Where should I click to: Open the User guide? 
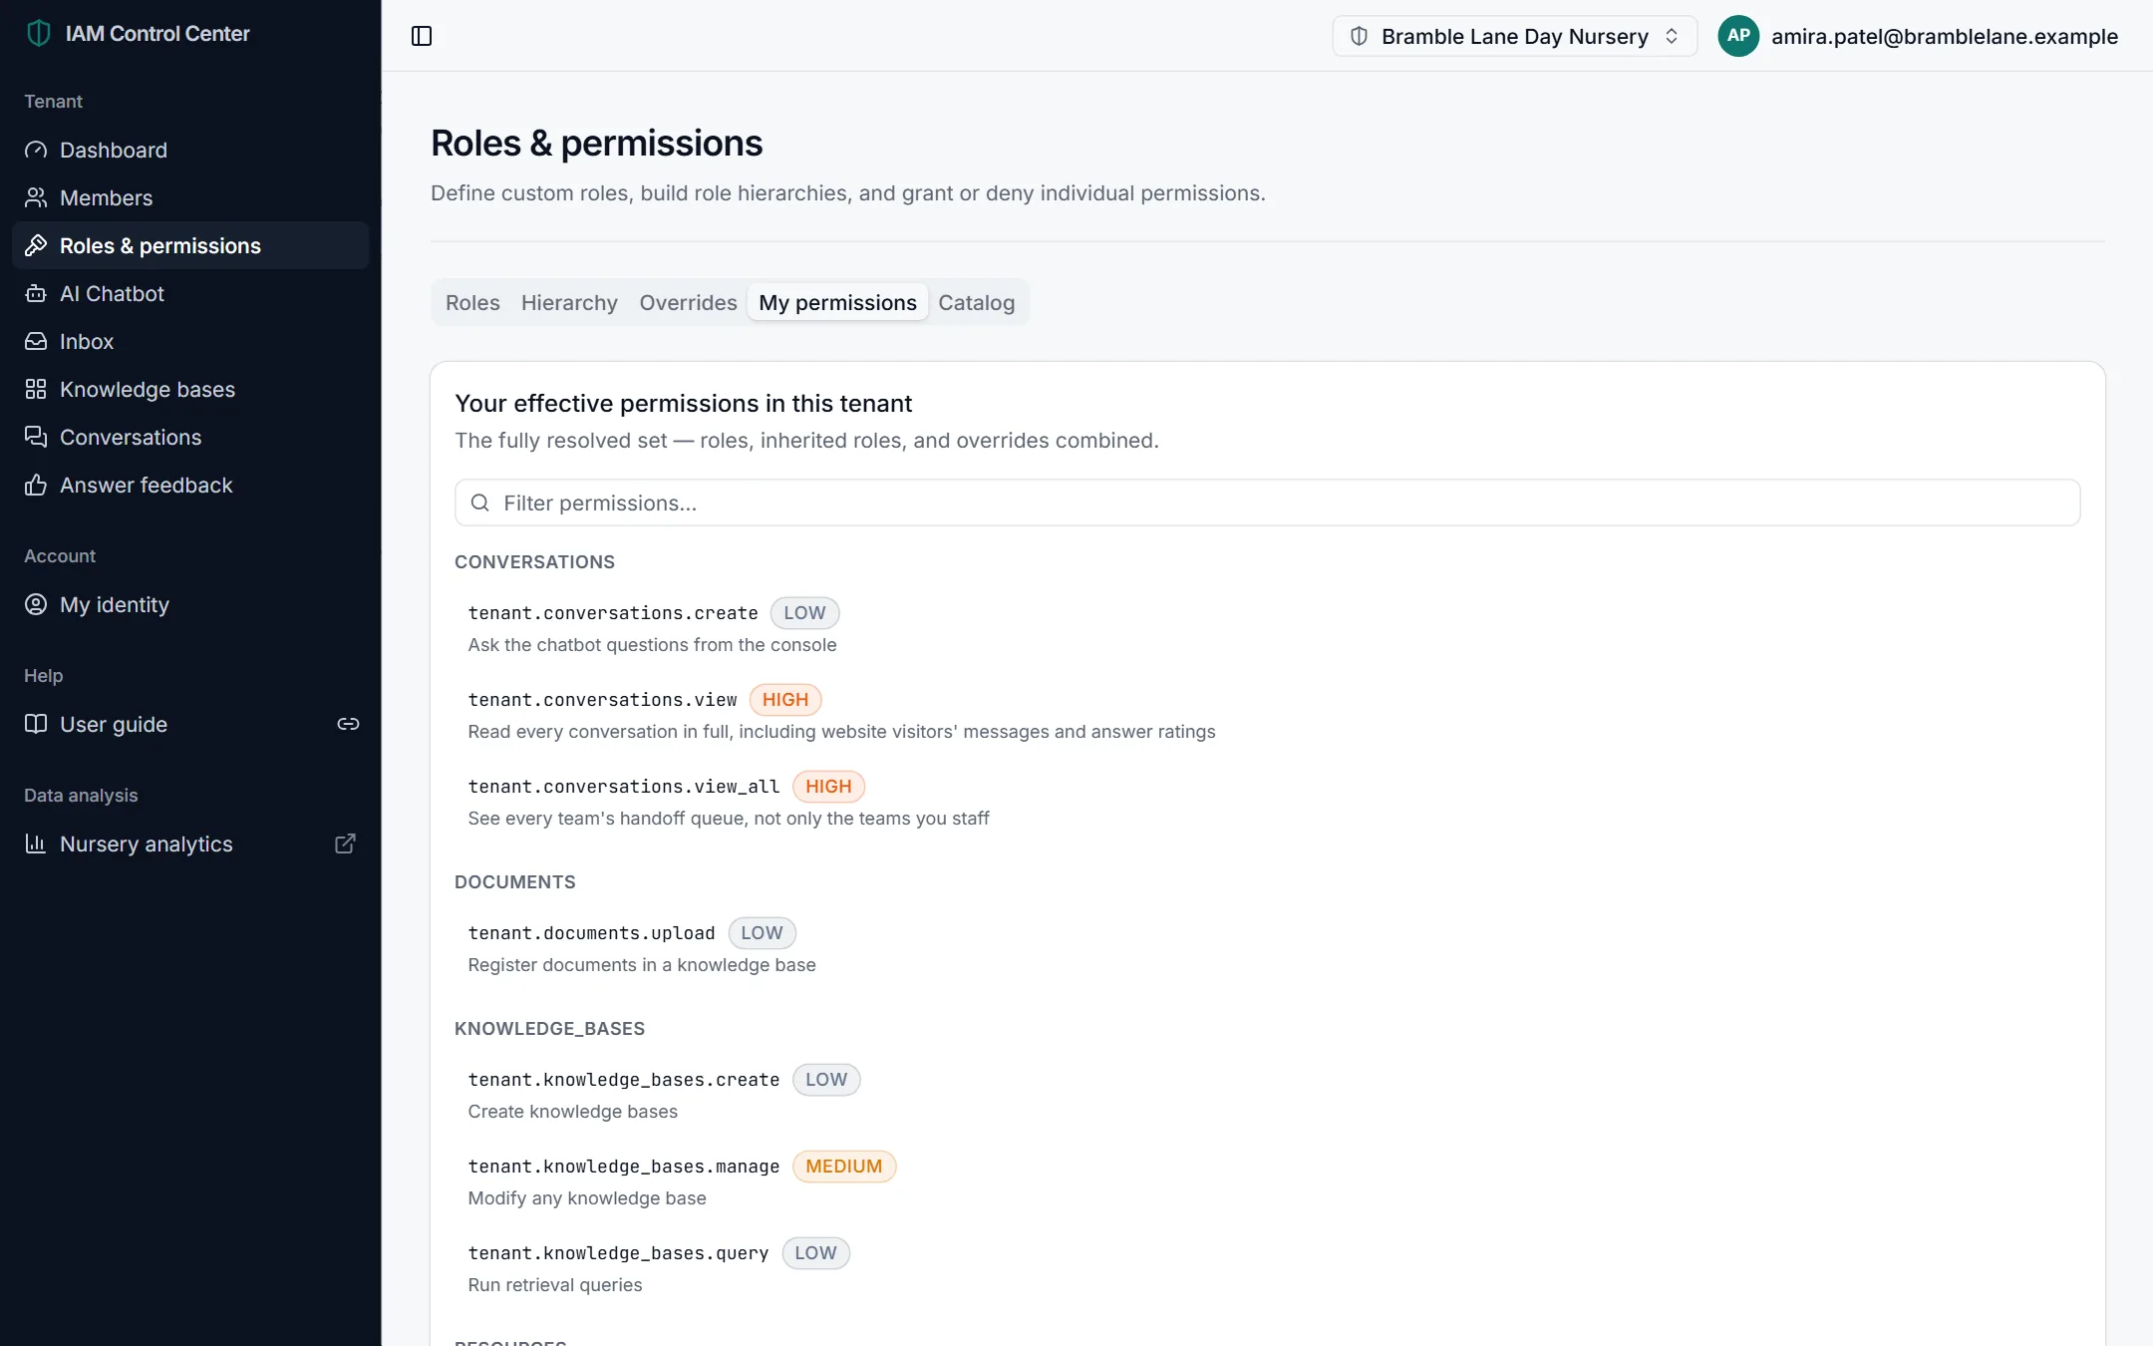(190, 724)
